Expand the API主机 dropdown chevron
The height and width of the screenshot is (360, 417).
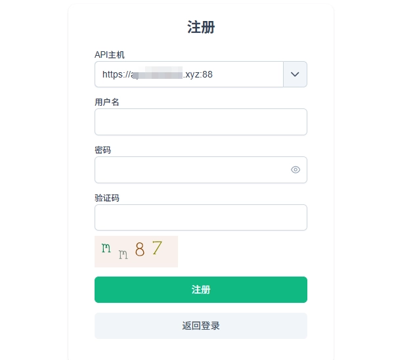[295, 74]
